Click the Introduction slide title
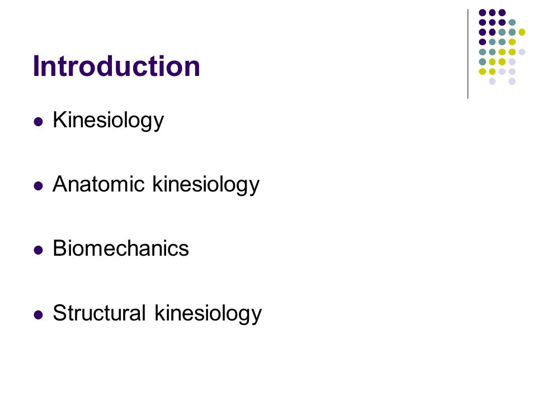This screenshot has width=537, height=402. tap(116, 66)
